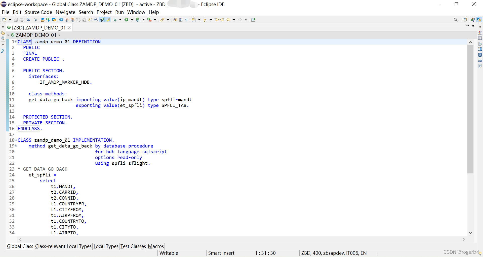The image size is (483, 257).
Task: Click the ZAMDP_DEMO_01 breadcrumb link
Action: click(x=36, y=35)
